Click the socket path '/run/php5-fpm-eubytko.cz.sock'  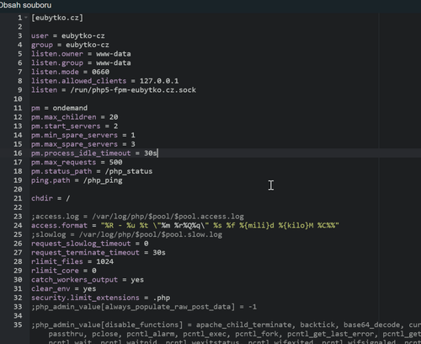[133, 90]
